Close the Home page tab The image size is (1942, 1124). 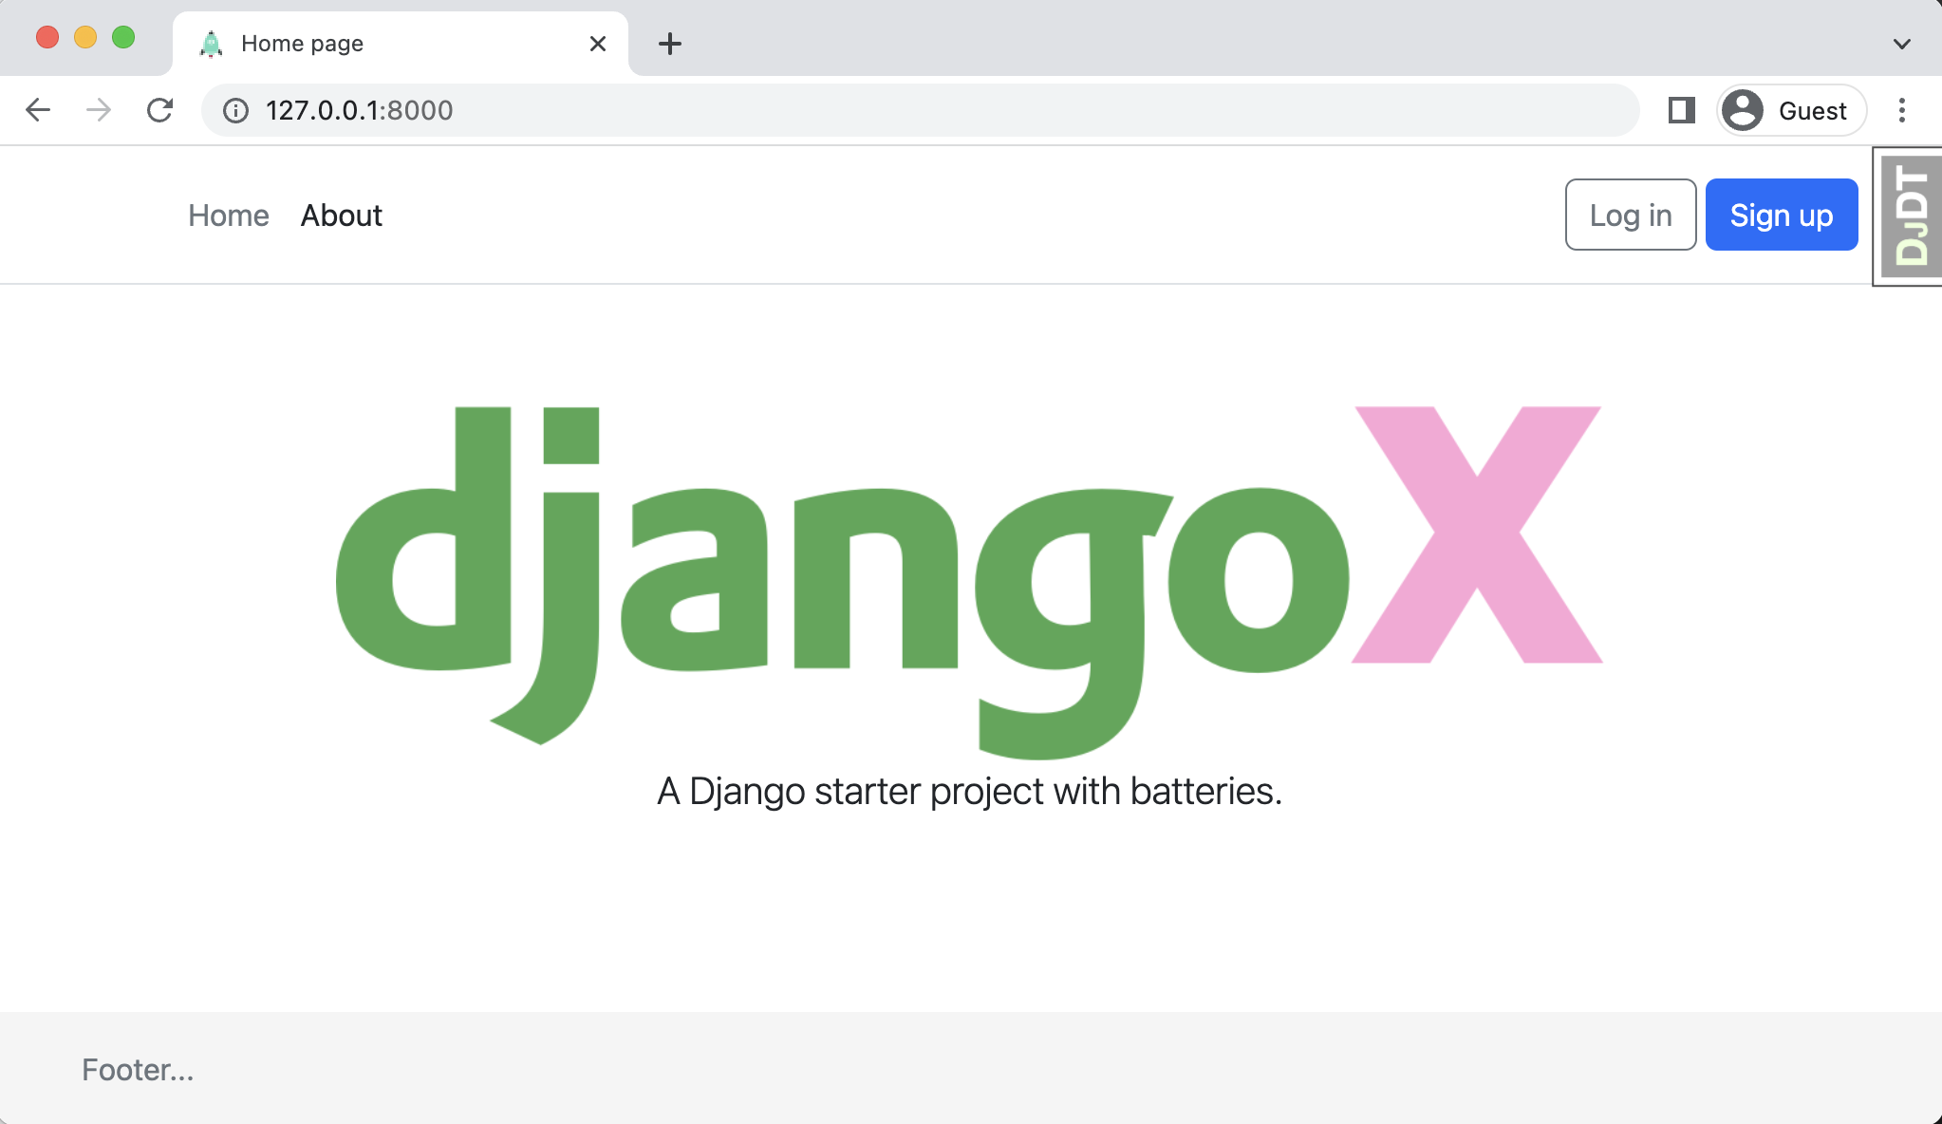[597, 44]
